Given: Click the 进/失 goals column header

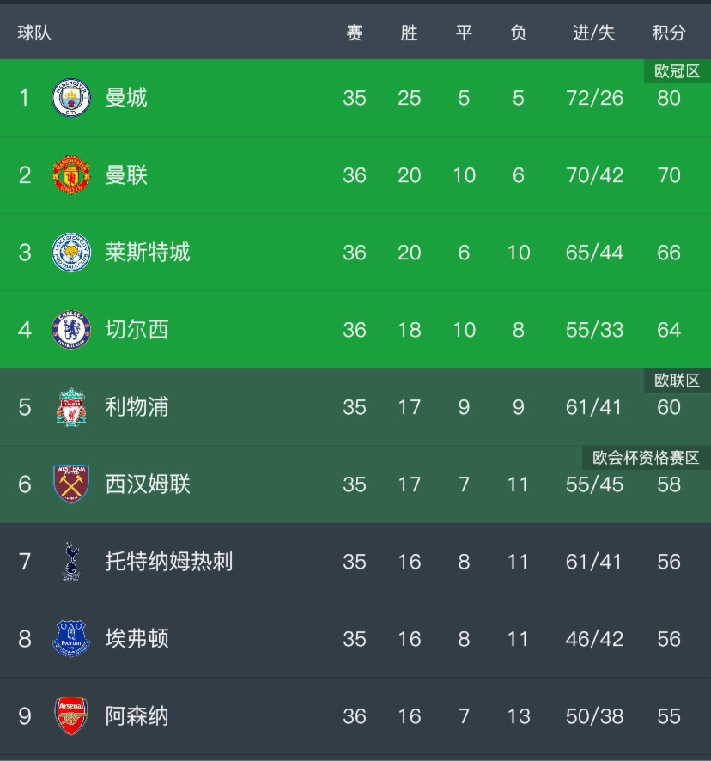Looking at the screenshot, I should (x=594, y=33).
